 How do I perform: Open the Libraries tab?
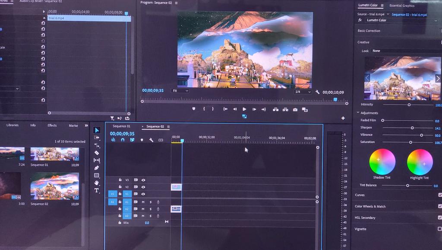pyautogui.click(x=13, y=125)
